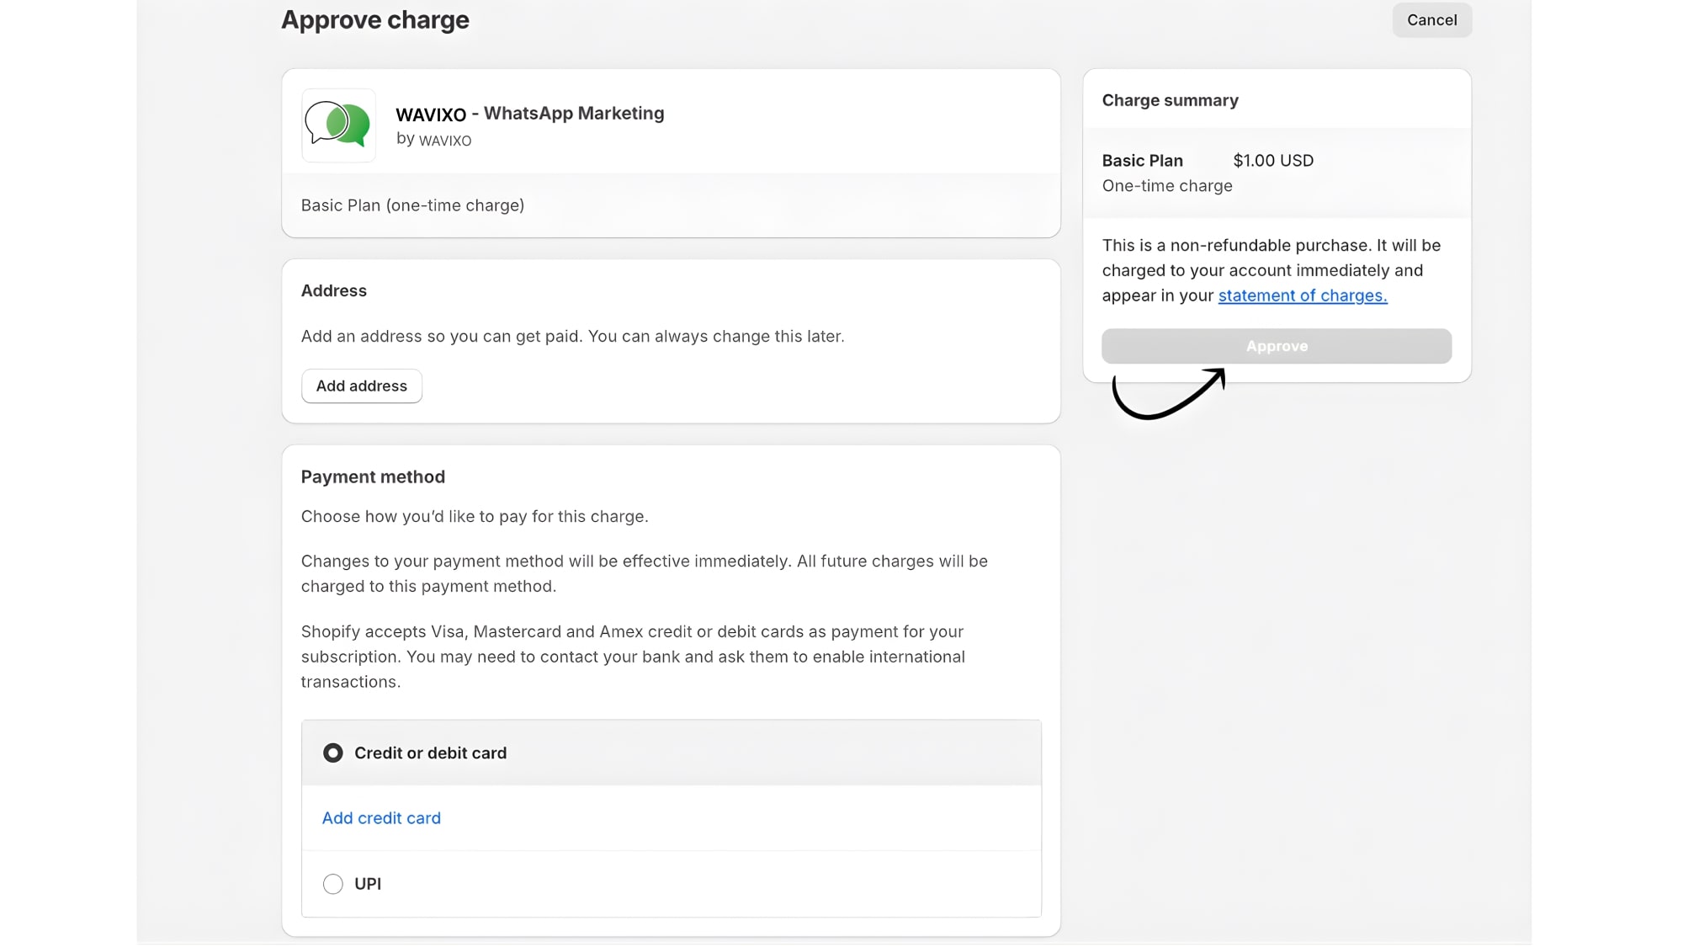Click the 'by WAVIXO' developer name
This screenshot has width=1683, height=947.
(x=433, y=140)
